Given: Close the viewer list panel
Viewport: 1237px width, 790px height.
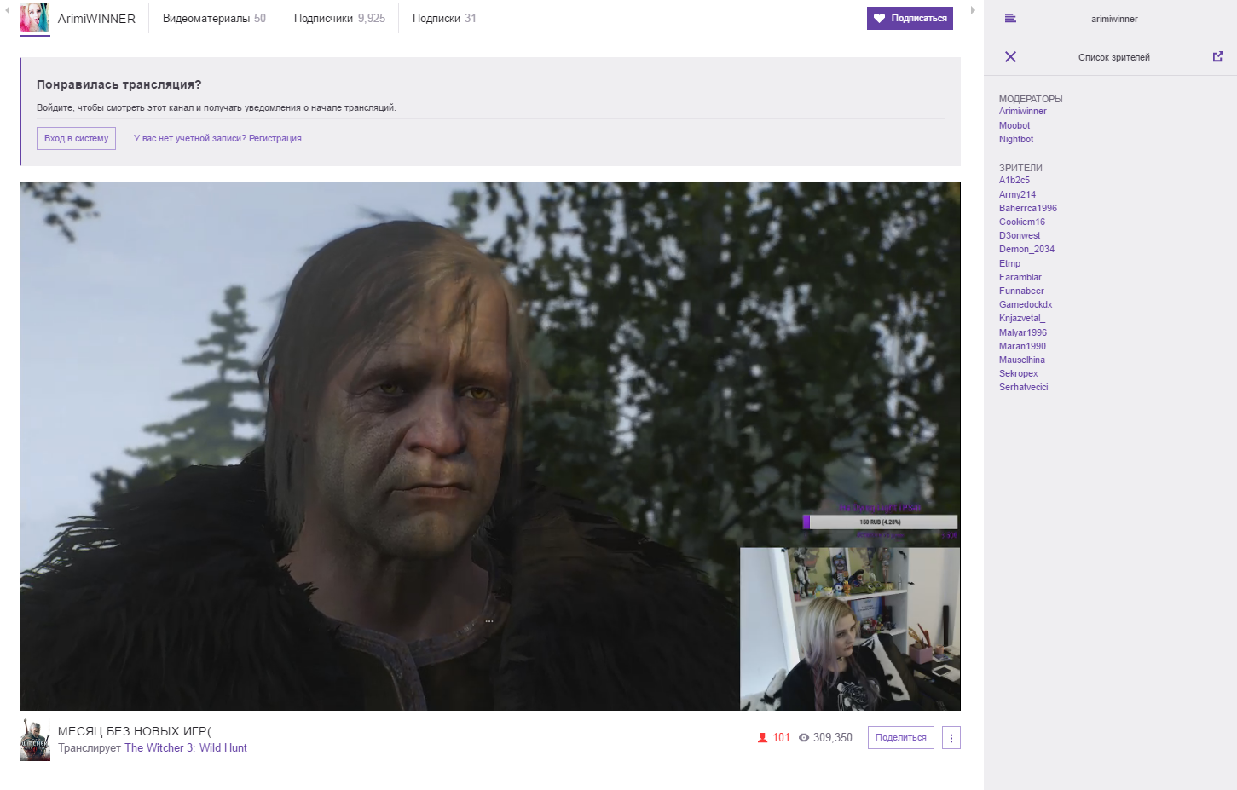Looking at the screenshot, I should pos(1010,57).
